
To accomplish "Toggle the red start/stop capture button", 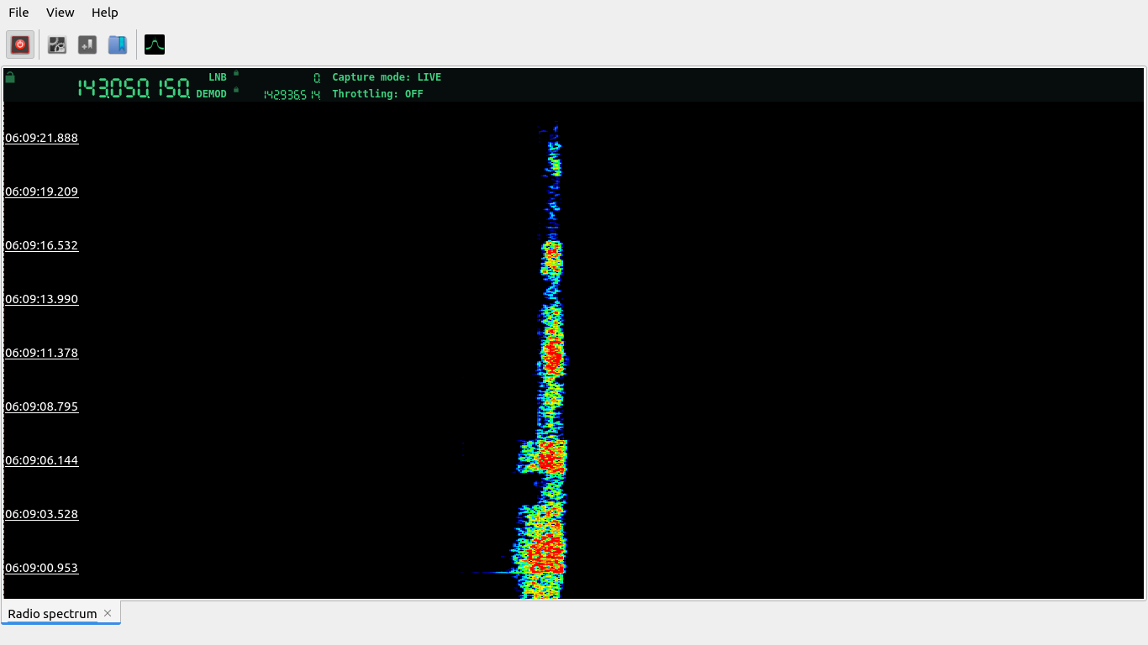I will [x=21, y=45].
